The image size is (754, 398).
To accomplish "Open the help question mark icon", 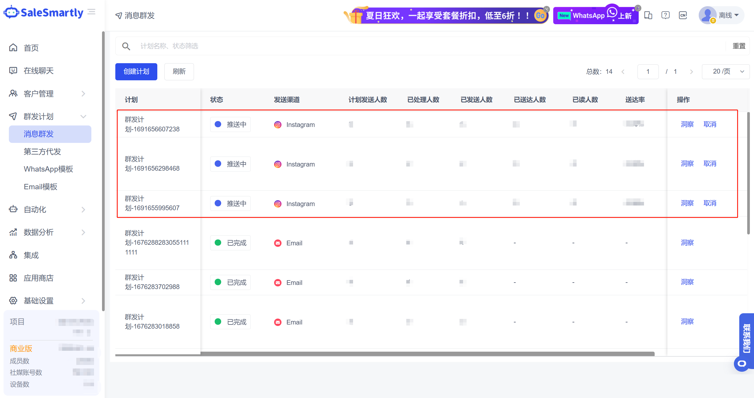I will (665, 15).
